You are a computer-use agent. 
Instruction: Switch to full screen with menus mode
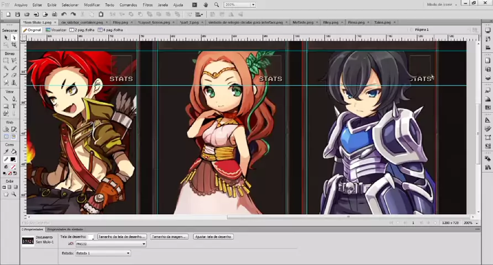10,187
